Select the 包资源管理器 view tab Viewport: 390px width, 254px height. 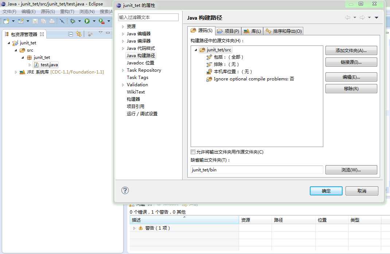coord(24,34)
